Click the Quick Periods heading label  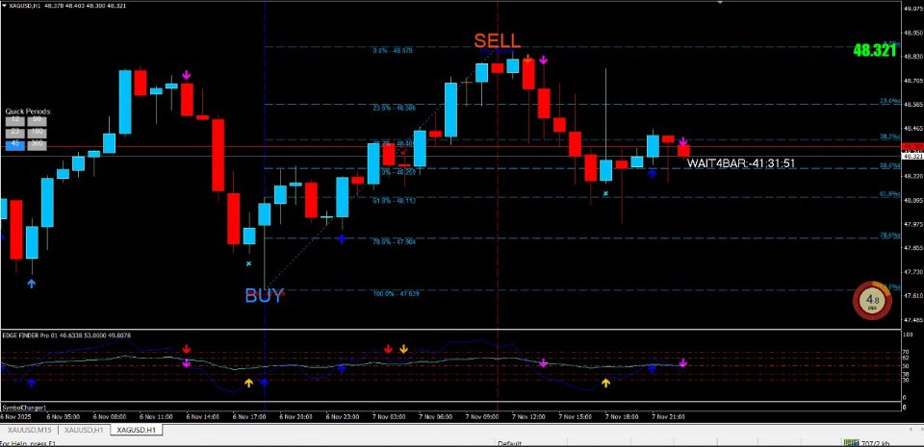coord(28,111)
